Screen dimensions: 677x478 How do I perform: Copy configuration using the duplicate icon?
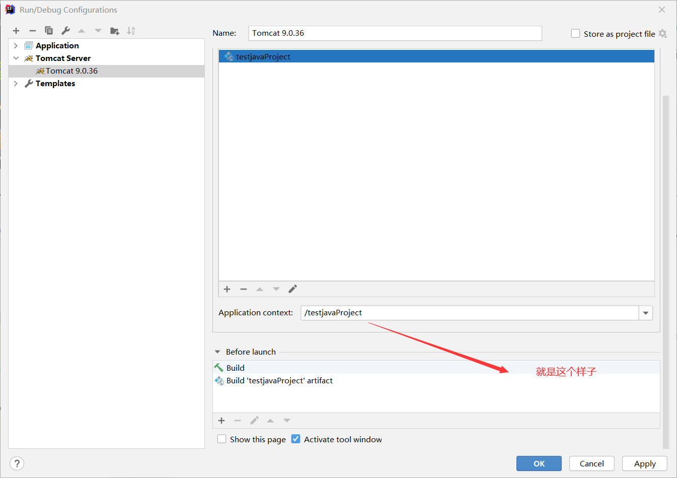pos(49,31)
